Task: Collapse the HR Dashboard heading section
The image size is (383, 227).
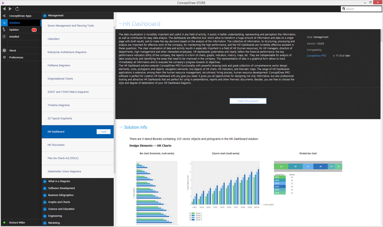Action: (120, 24)
